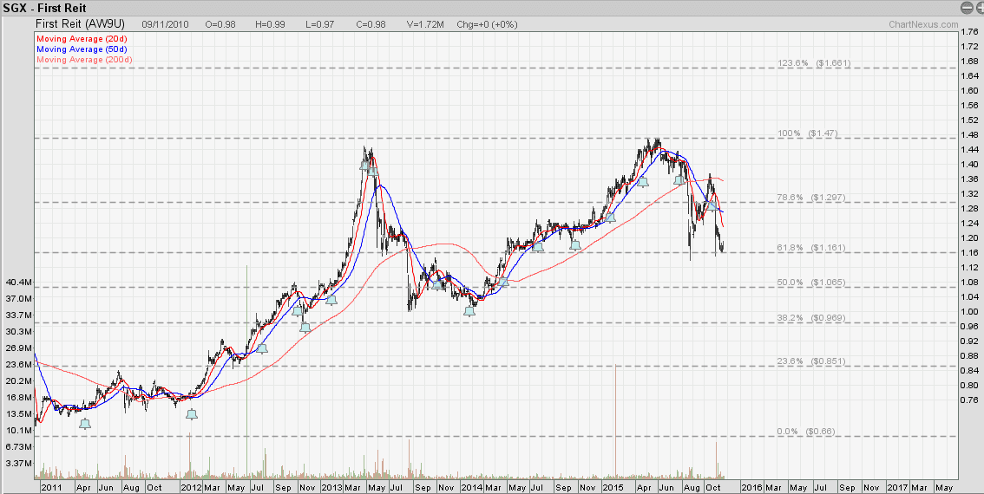
Task: Click the 23.6% ($0.851) Fibonacci label
Action: [810, 361]
